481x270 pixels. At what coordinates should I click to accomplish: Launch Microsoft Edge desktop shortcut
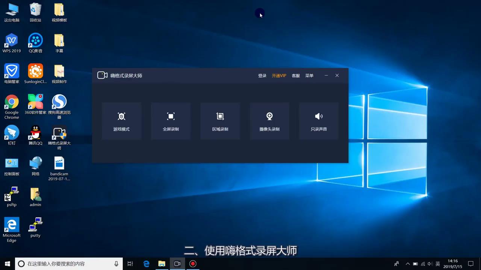coord(12,230)
